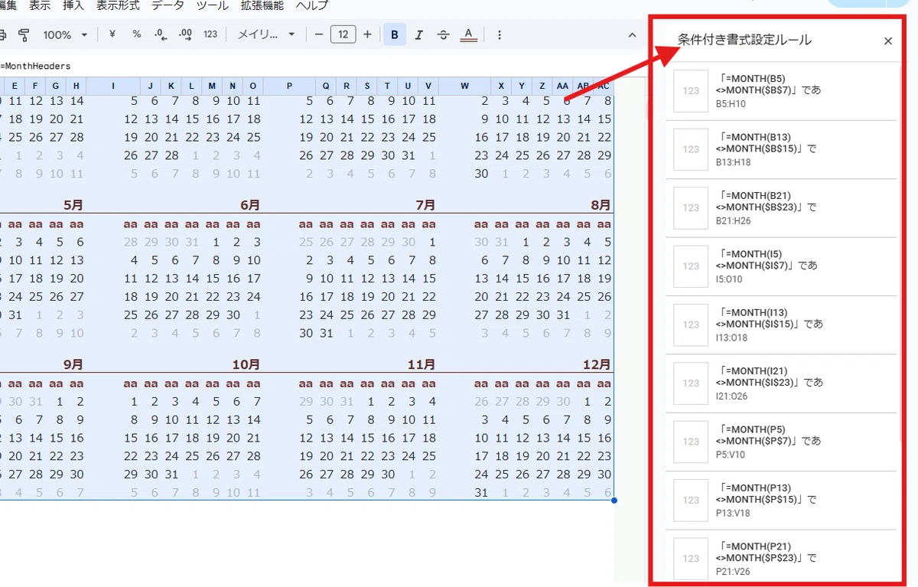Close the conditional formatting rules panel
The image size is (918, 587).
click(x=888, y=41)
